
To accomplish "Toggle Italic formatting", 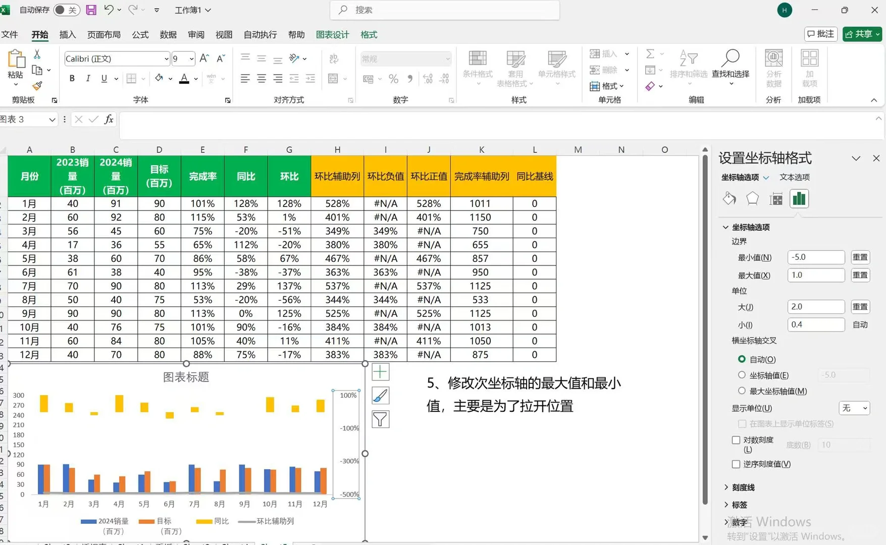I will [x=88, y=78].
